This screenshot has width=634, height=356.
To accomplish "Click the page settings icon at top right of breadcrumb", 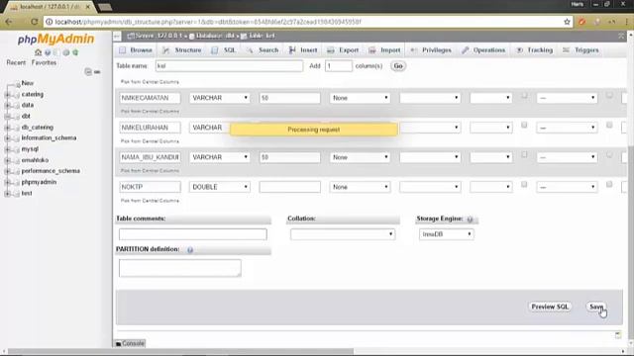I will pyautogui.click(x=621, y=36).
